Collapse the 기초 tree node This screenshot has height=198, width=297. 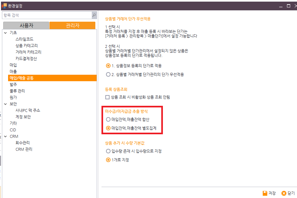click(x=5, y=33)
